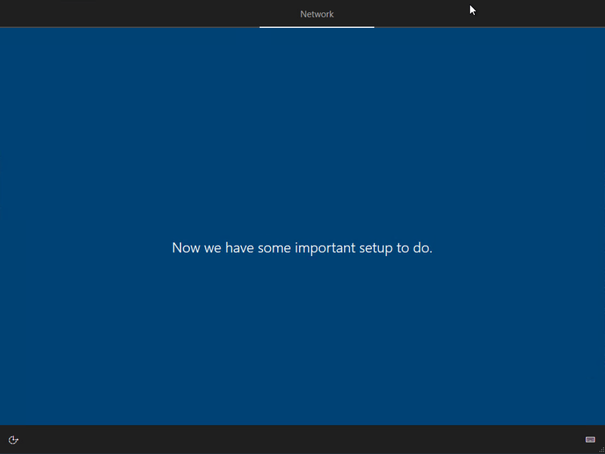Select the Network tab
The height and width of the screenshot is (454, 605).
(x=317, y=14)
